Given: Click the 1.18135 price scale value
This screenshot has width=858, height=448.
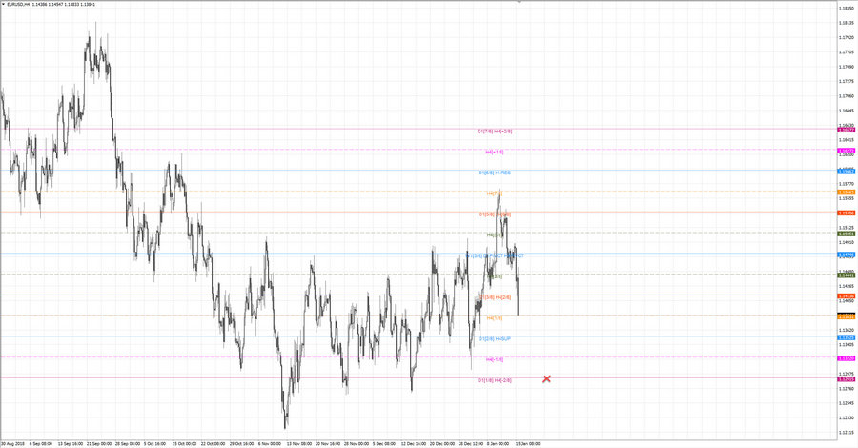Looking at the screenshot, I should point(847,23).
